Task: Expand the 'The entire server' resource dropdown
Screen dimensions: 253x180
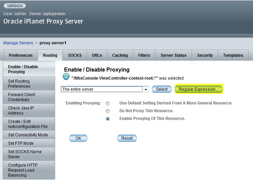Action: tap(105, 89)
